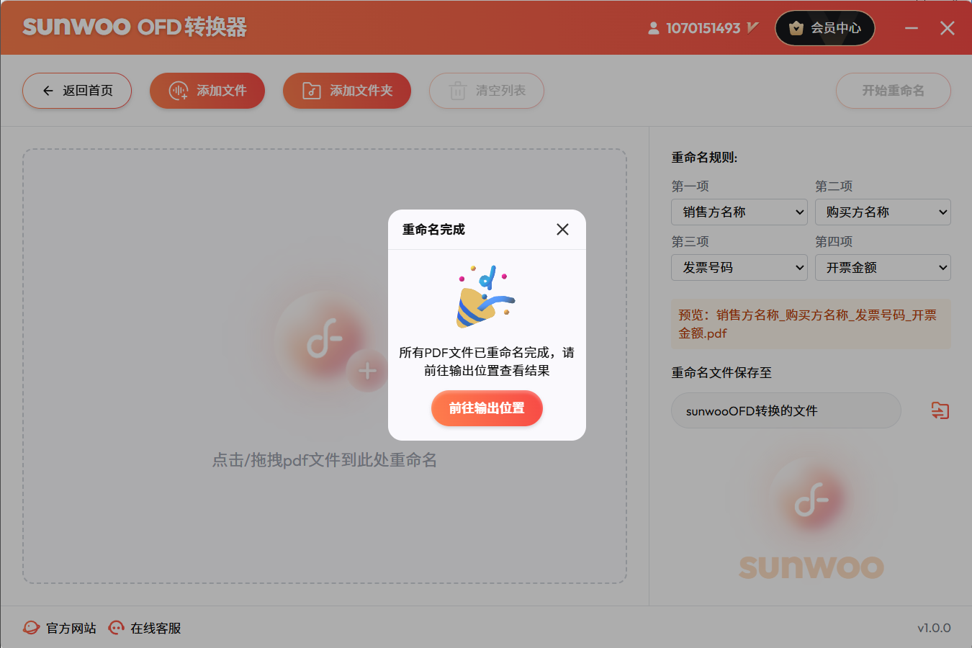Close the 重命名完成 dialog
This screenshot has height=648, width=972.
(x=562, y=229)
